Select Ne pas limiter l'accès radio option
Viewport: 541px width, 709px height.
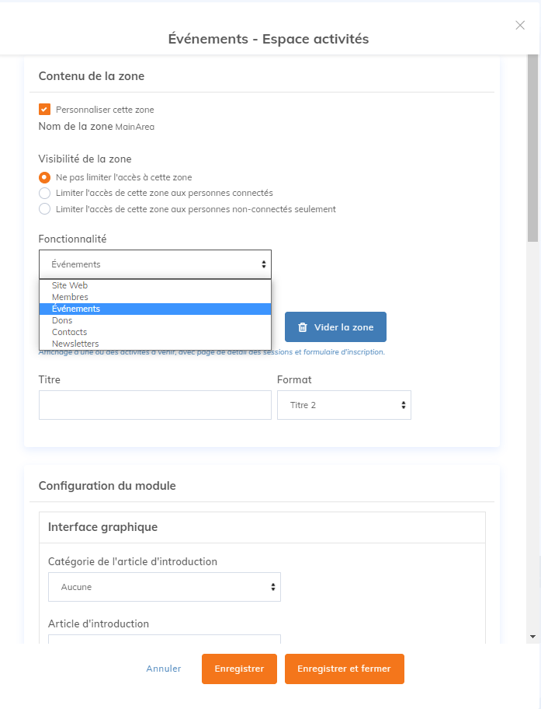pos(45,177)
